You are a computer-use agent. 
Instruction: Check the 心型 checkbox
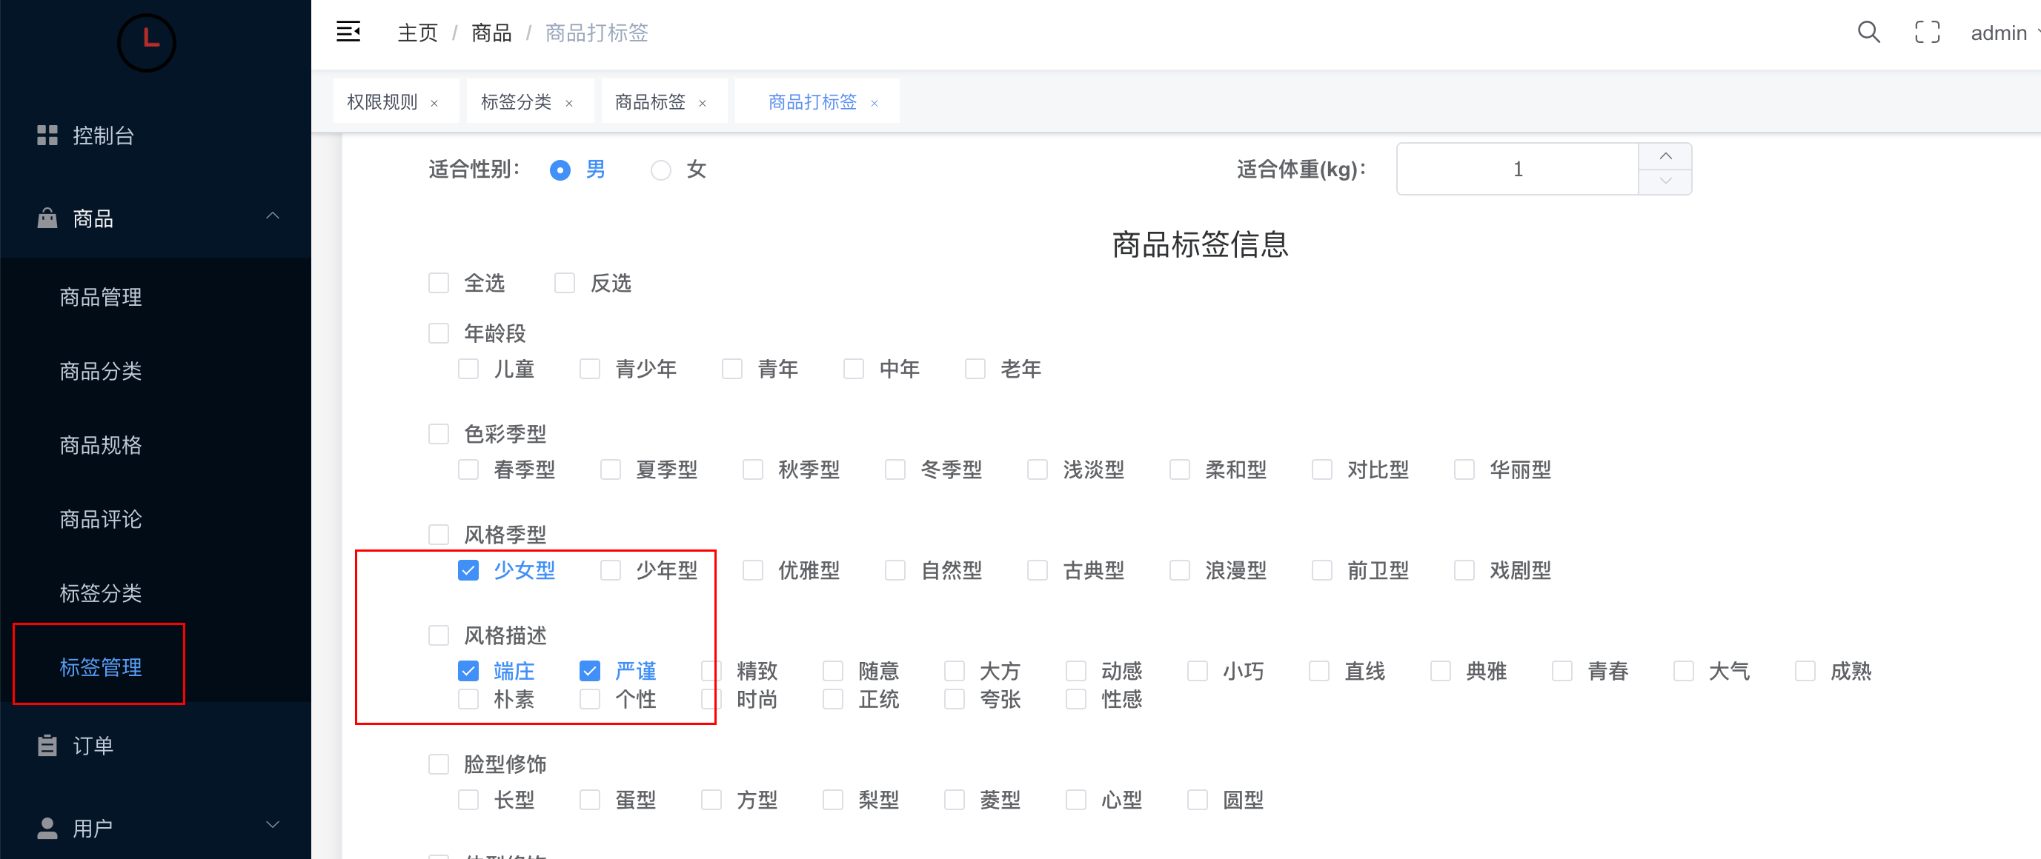point(1076,800)
